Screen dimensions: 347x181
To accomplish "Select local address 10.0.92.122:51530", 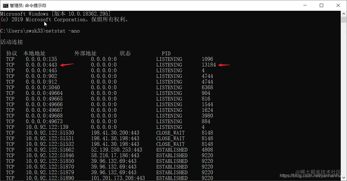I will [50, 133].
